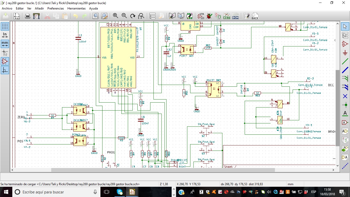
Task: Click the BACK import footprints icon
Action: tap(255, 16)
